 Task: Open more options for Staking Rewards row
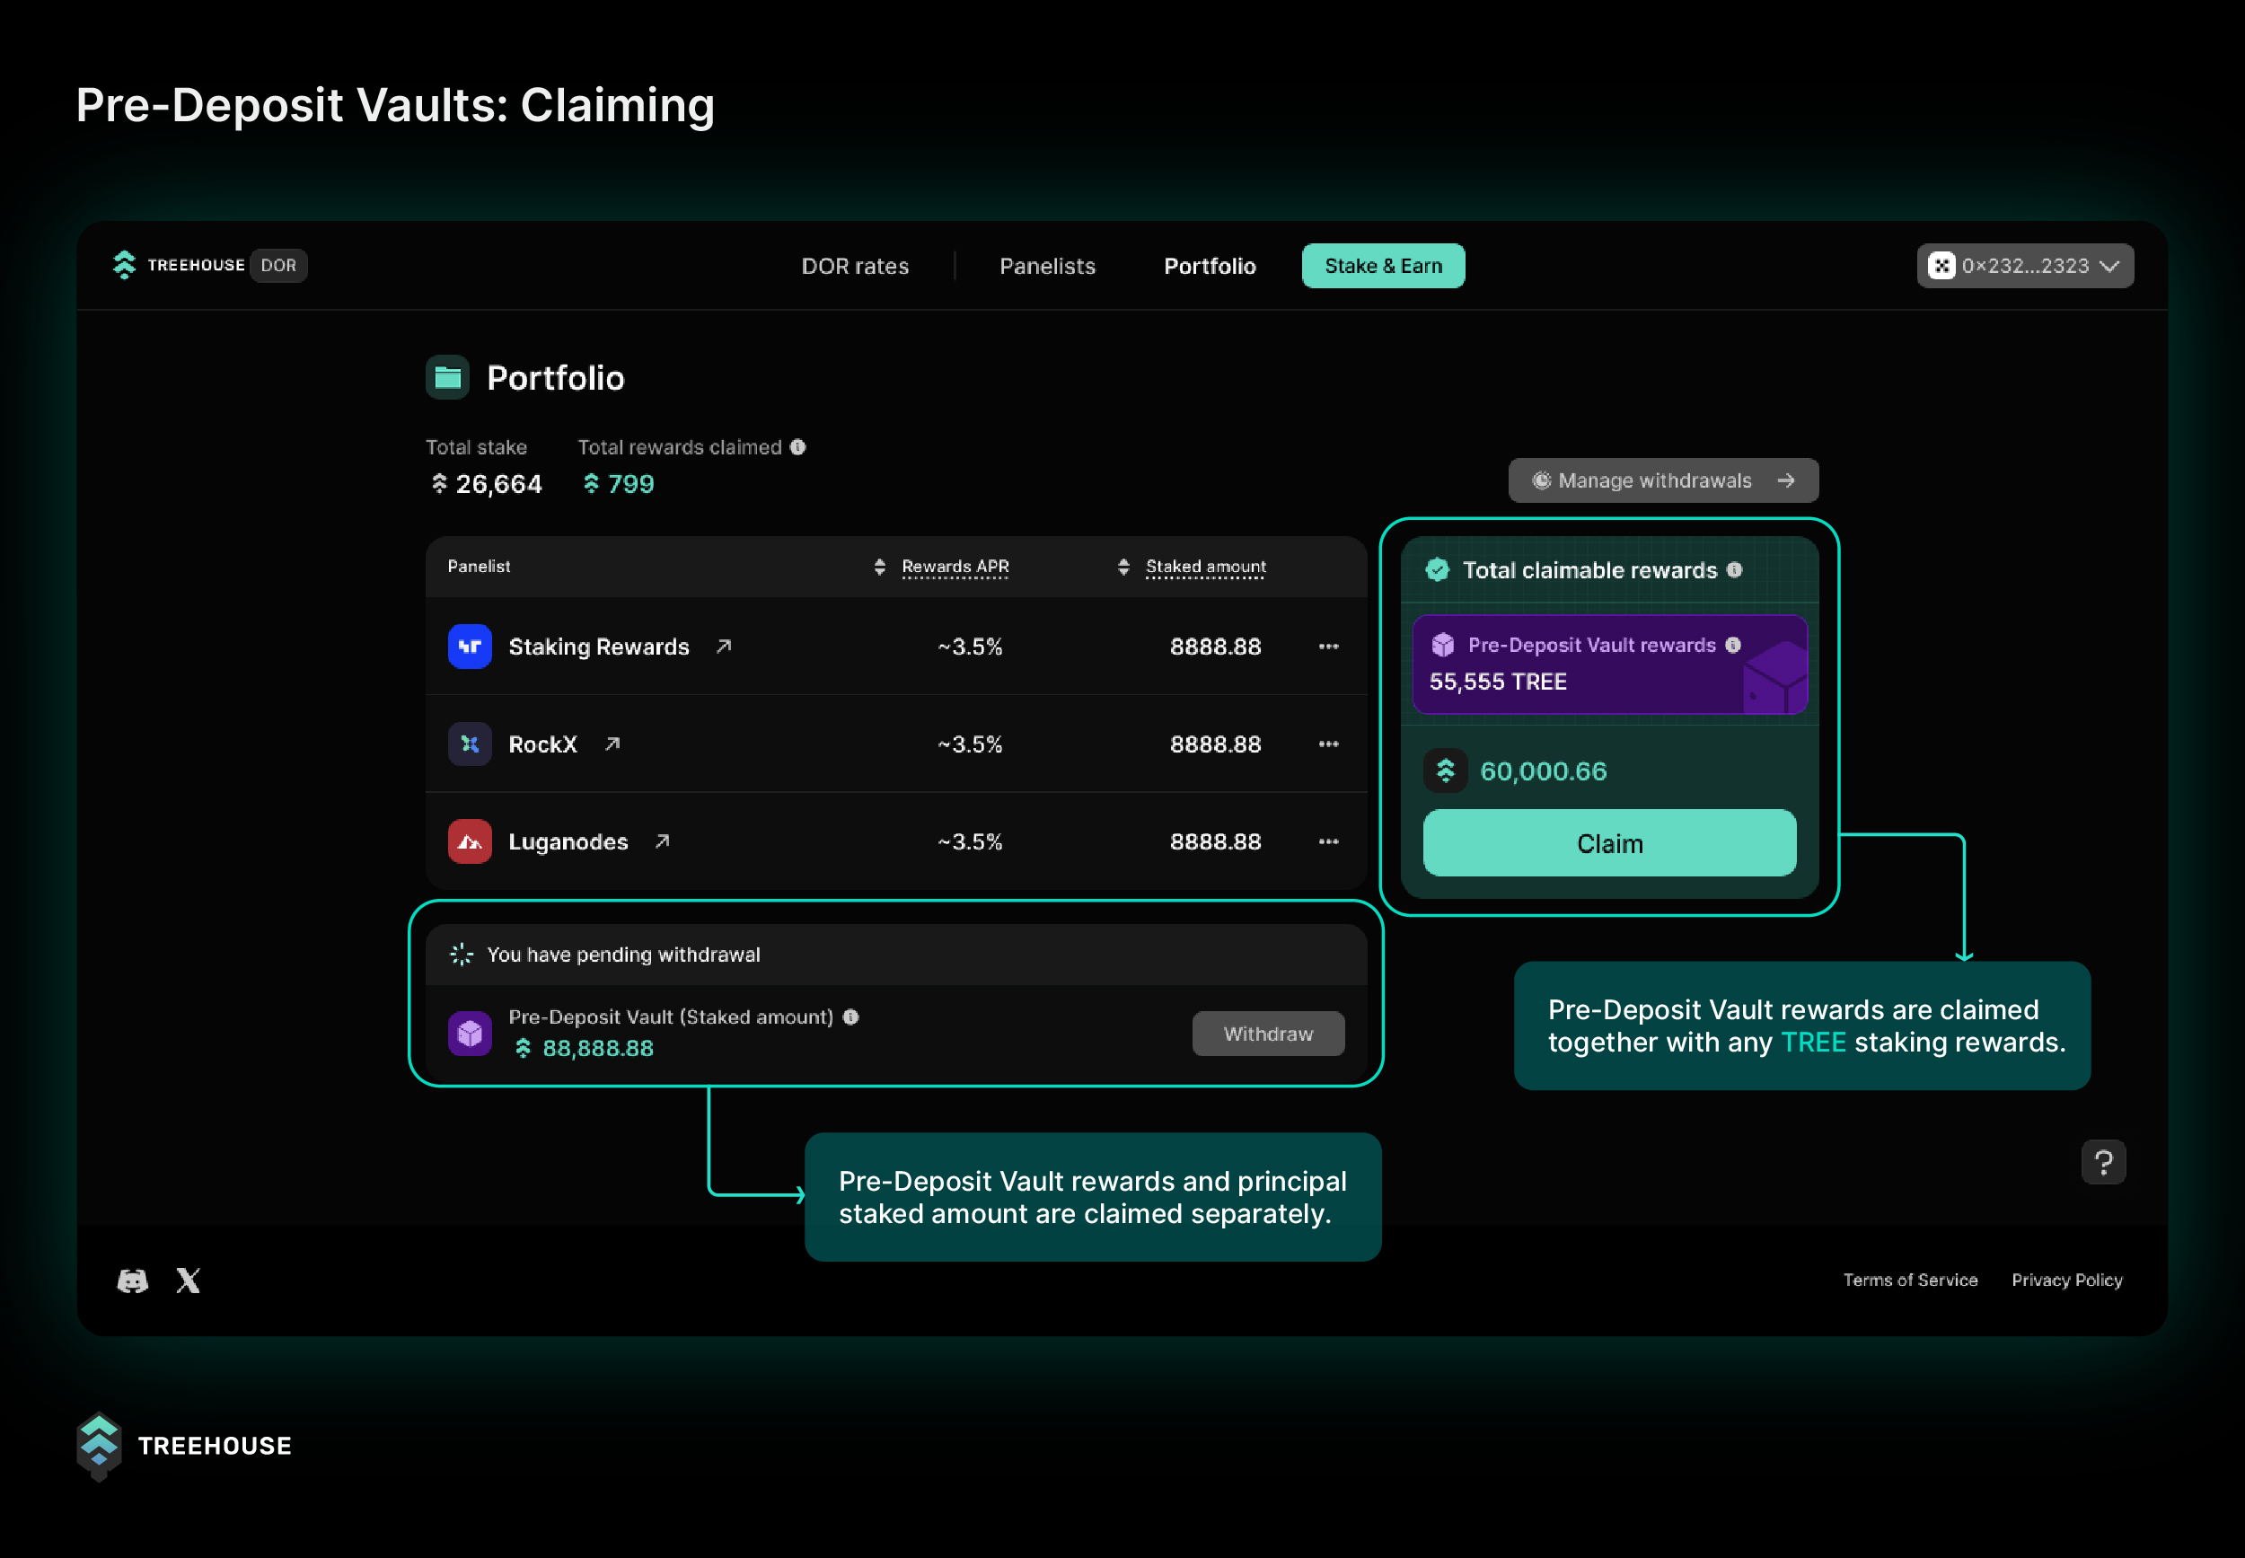pyautogui.click(x=1328, y=647)
